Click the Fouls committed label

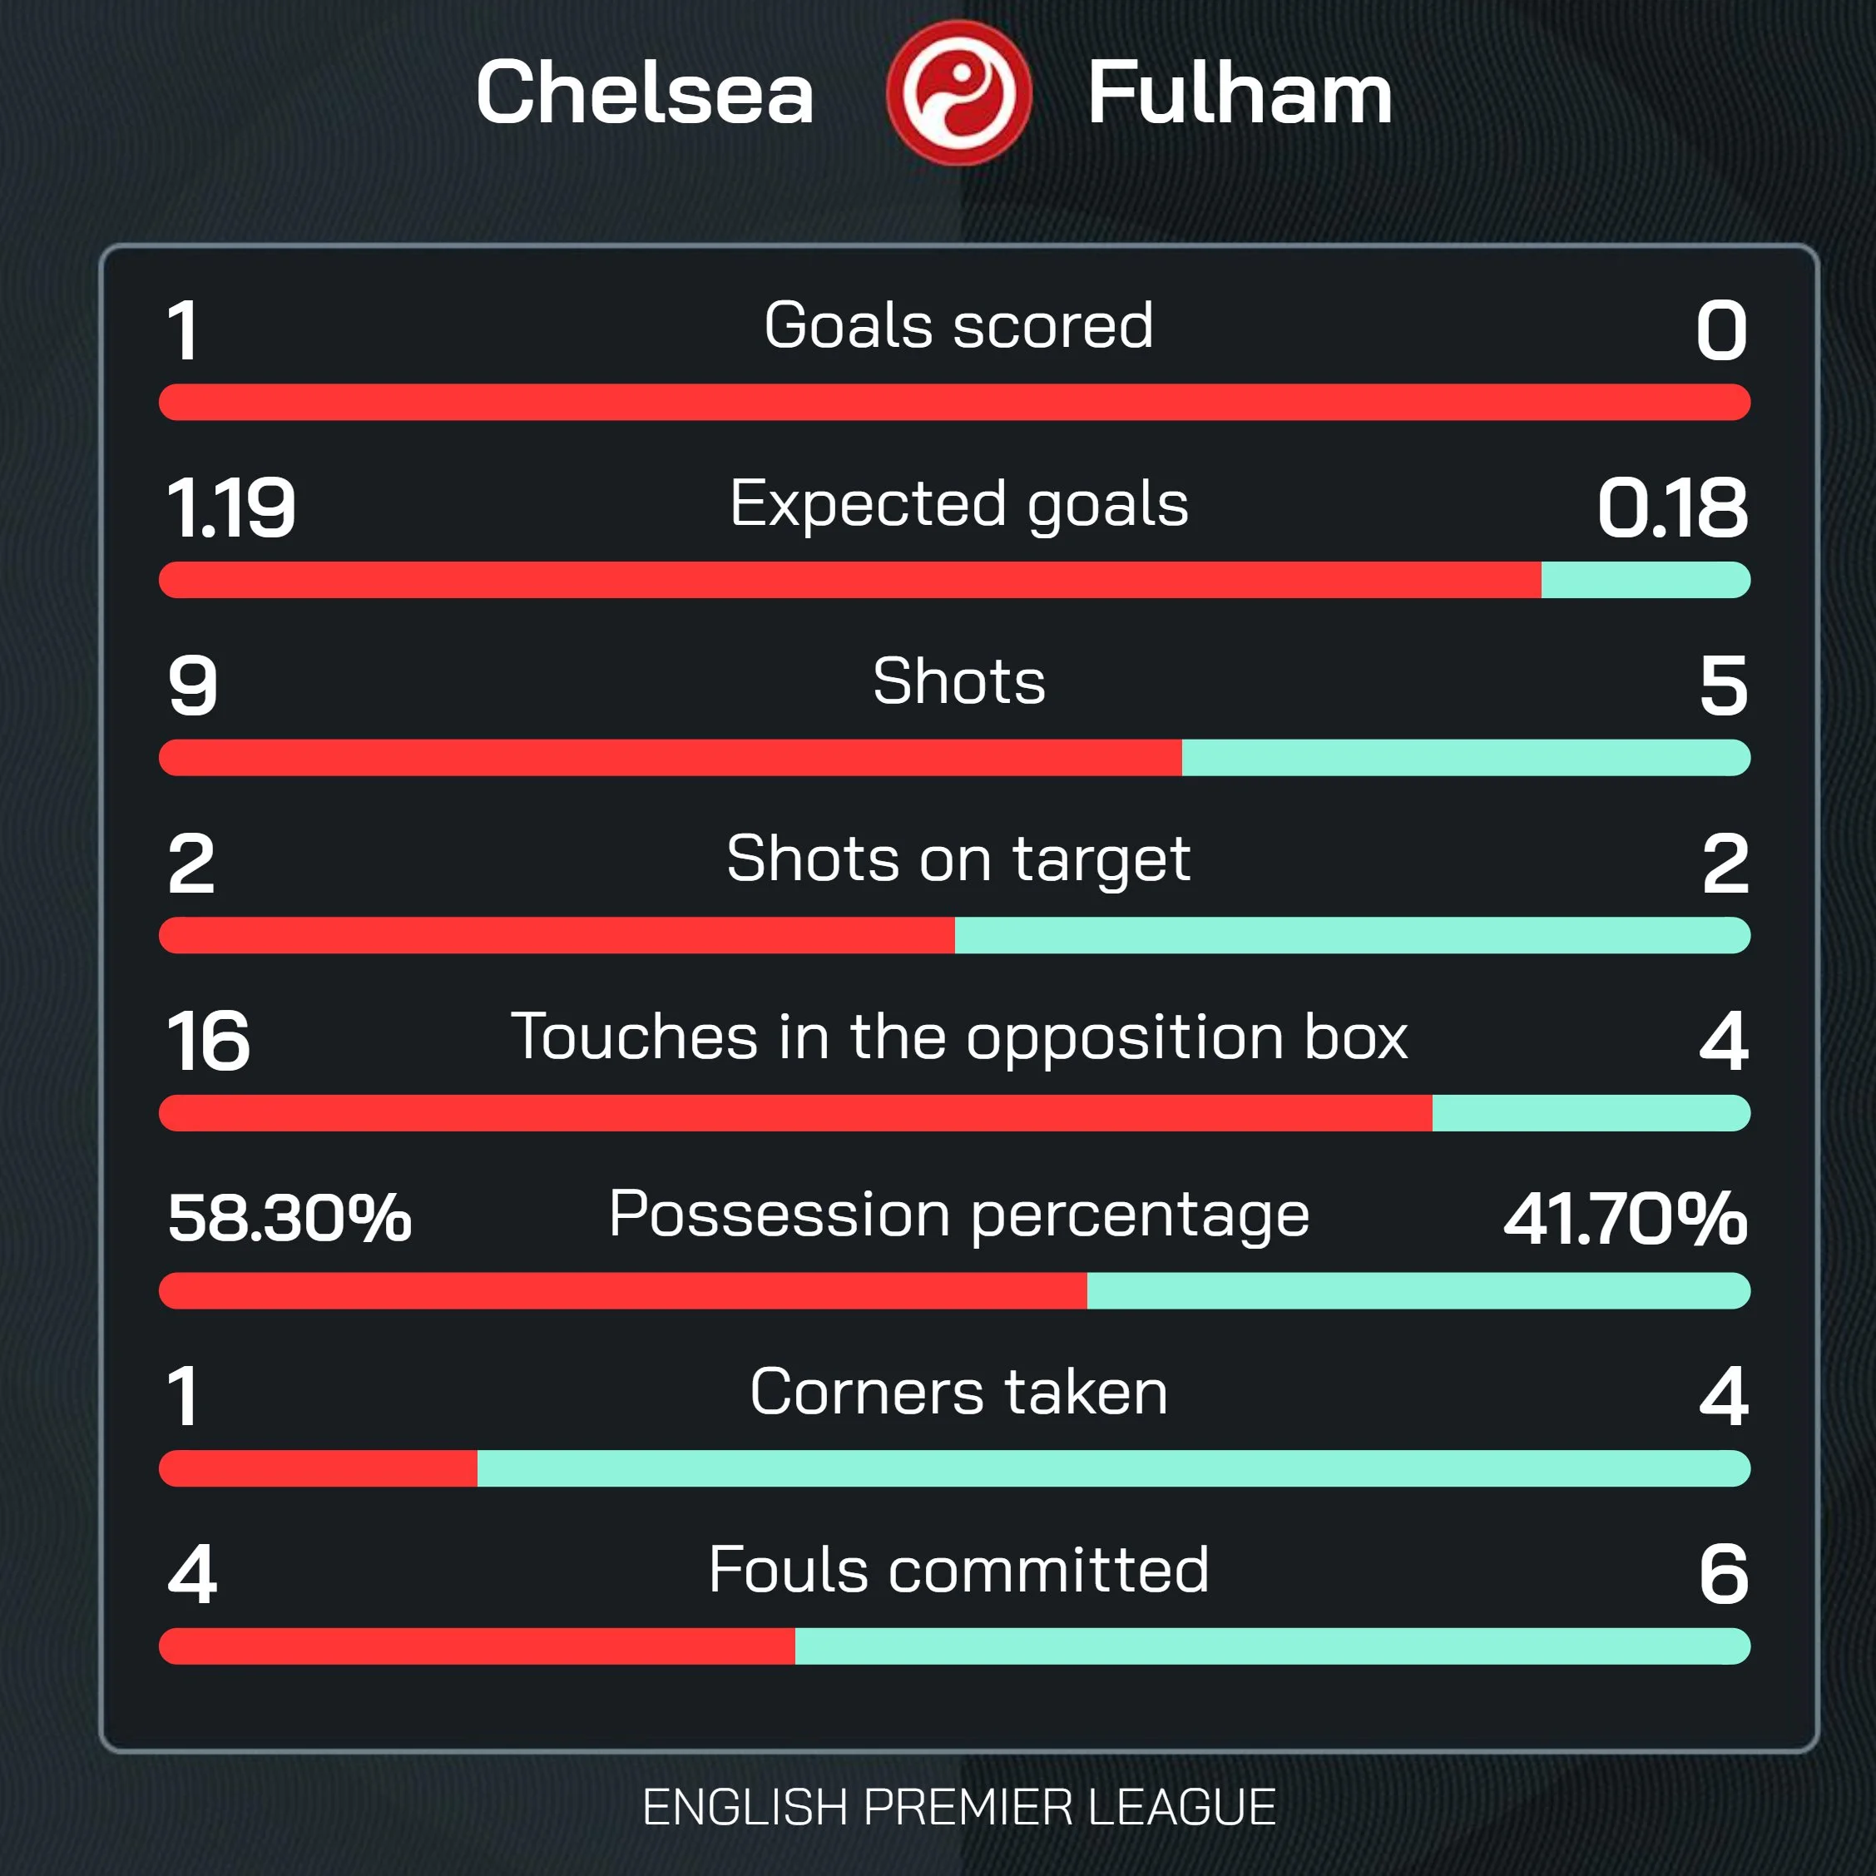coord(958,1569)
